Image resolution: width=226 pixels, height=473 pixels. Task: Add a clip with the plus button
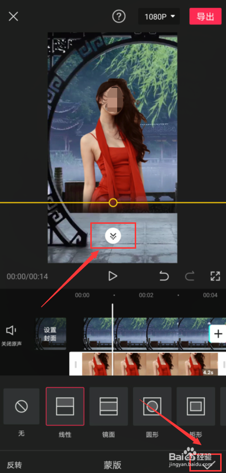pyautogui.click(x=218, y=334)
